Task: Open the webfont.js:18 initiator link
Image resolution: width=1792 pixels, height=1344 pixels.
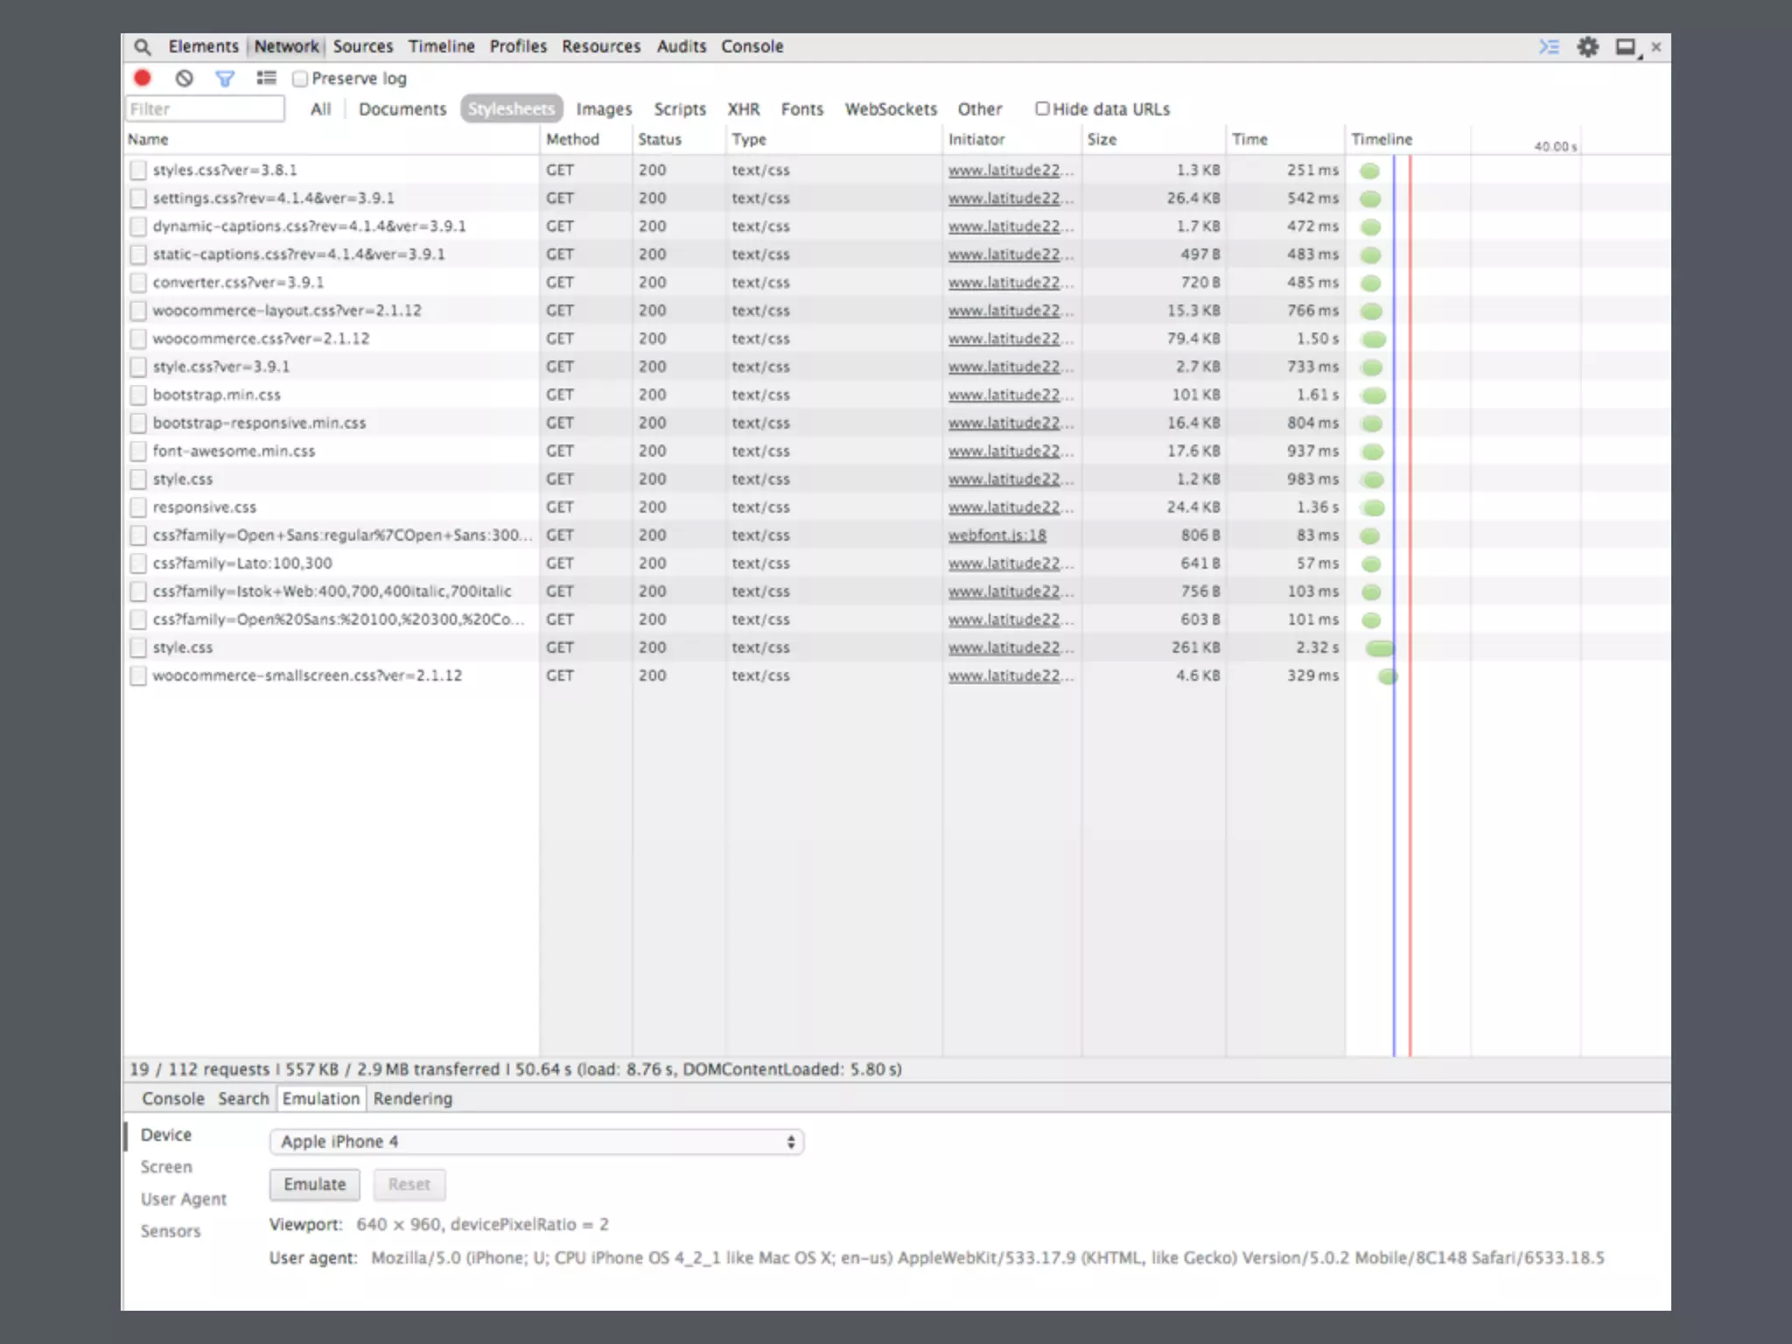Action: click(997, 535)
